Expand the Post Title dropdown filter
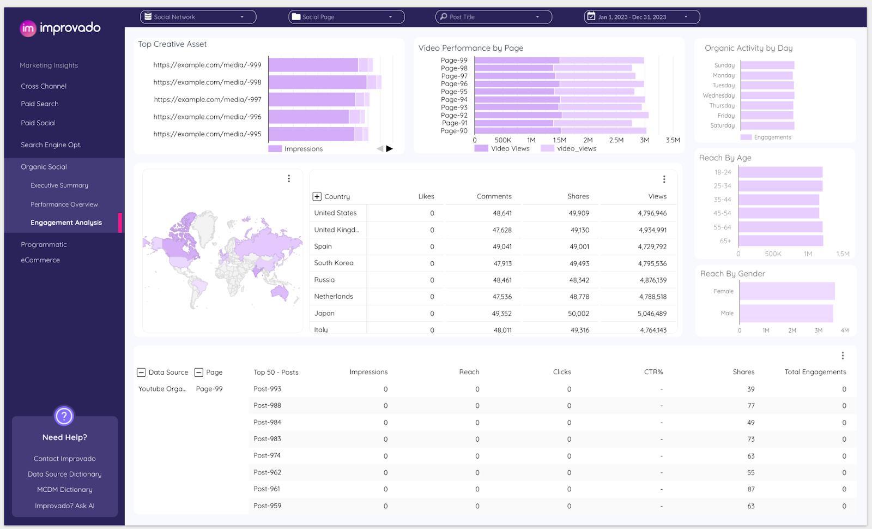This screenshot has height=529, width=872. pos(493,17)
